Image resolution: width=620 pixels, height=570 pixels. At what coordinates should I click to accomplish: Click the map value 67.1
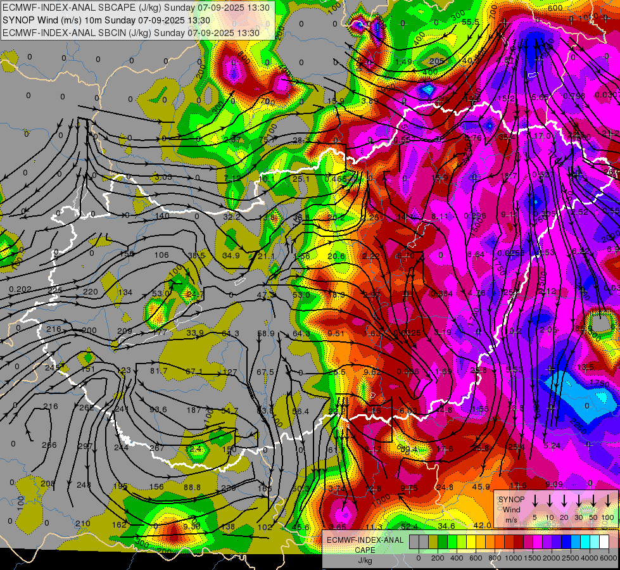[x=194, y=371]
